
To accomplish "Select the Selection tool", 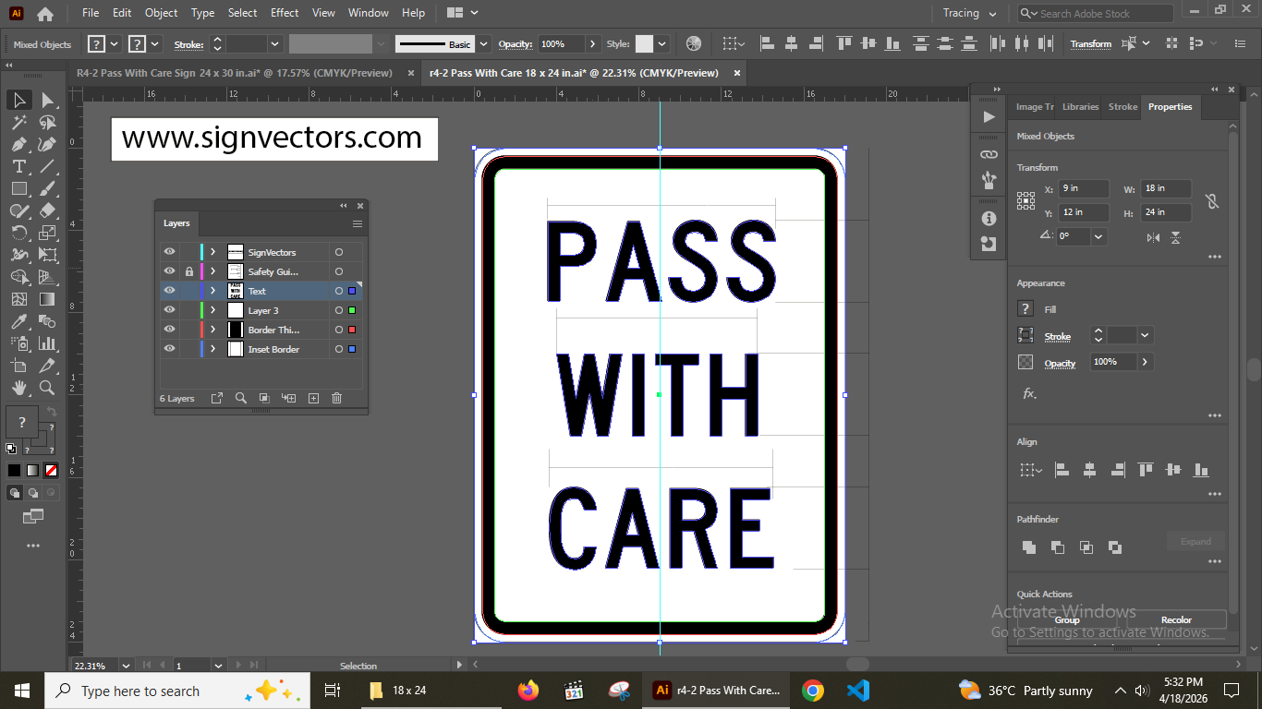I will [x=18, y=100].
